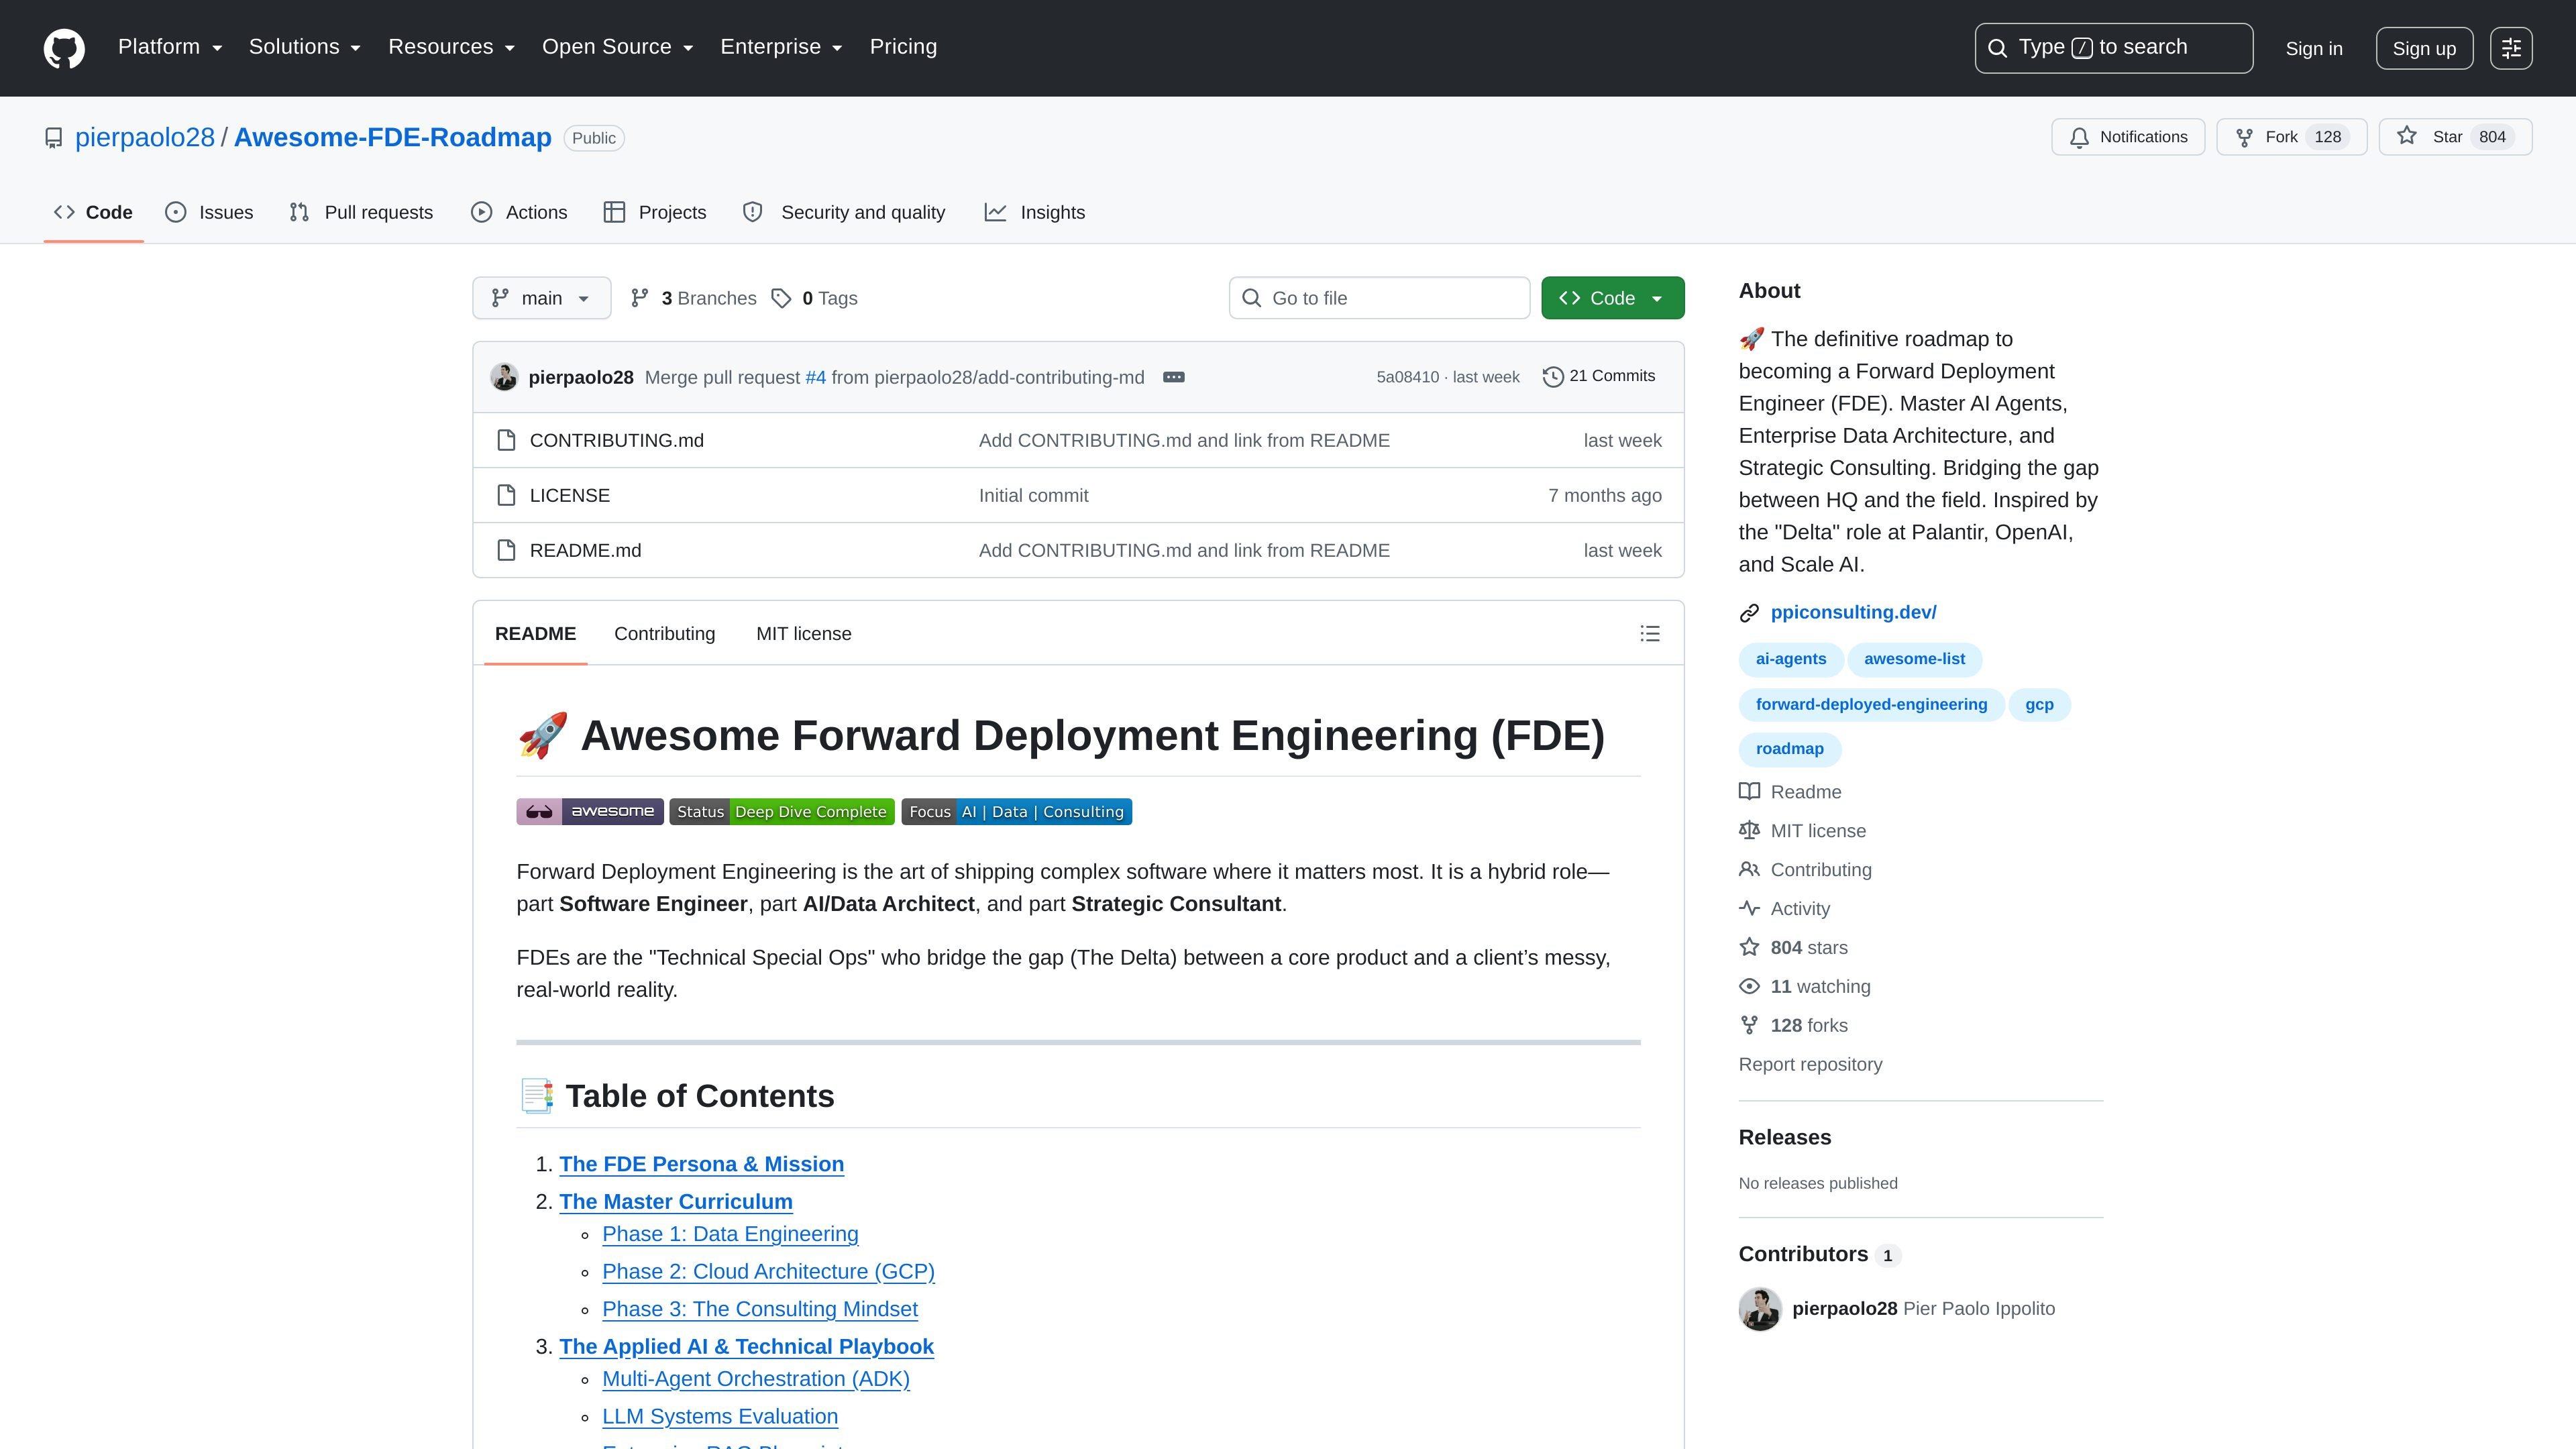Open the GitHub home logo
Screen dimensions: 2576x1449
pos(64,48)
